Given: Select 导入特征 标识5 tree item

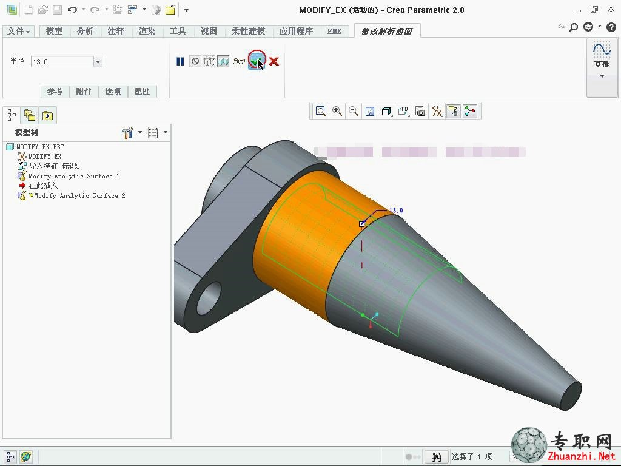Looking at the screenshot, I should 54,166.
